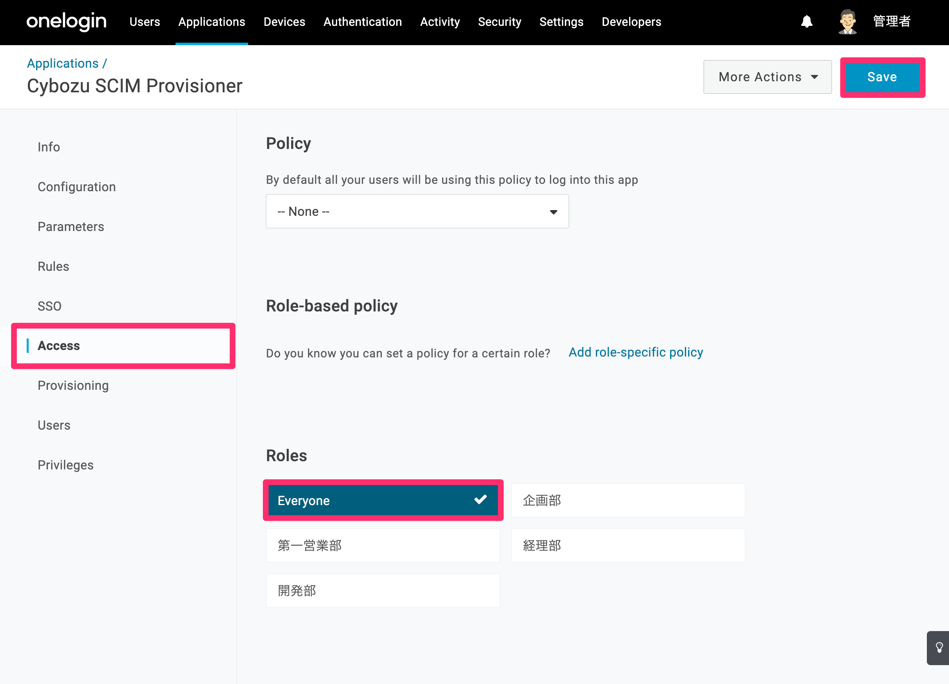This screenshot has height=684, width=949.
Task: Switch to the Users tab in the sidebar
Action: tap(54, 425)
